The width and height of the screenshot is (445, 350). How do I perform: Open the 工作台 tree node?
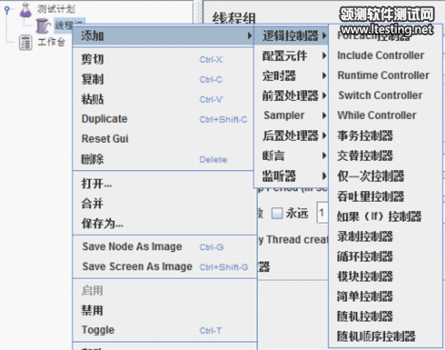pos(51,42)
